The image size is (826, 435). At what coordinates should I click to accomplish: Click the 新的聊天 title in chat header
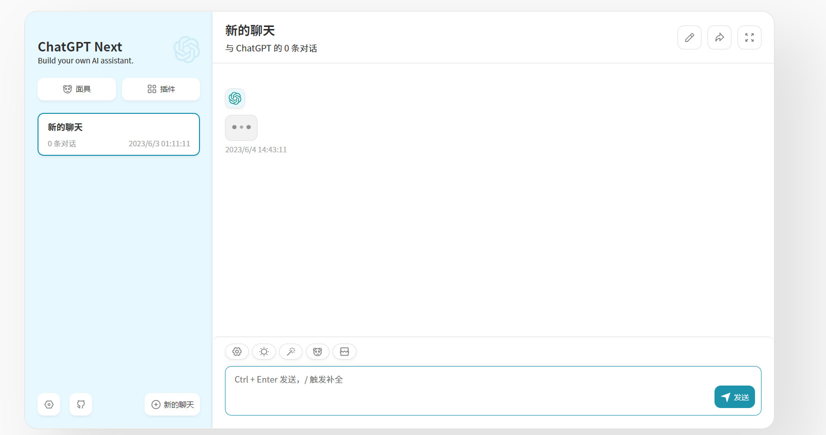(x=250, y=31)
